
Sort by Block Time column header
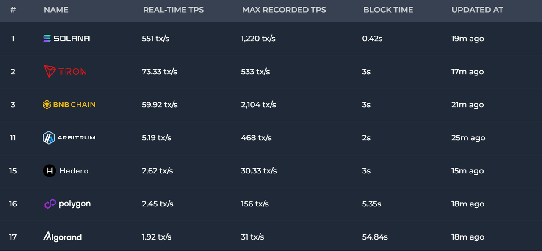[388, 10]
